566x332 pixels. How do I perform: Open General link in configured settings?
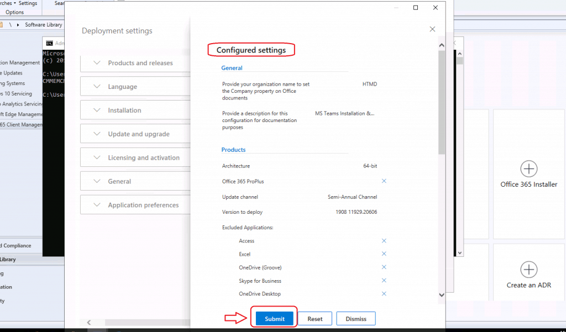[x=232, y=68]
